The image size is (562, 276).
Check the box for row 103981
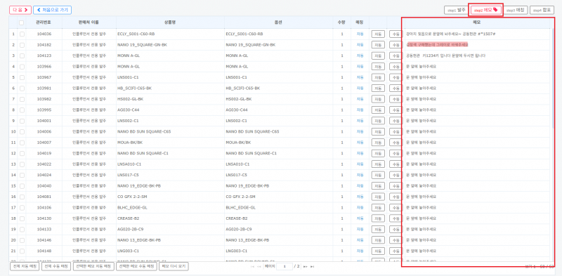coord(22,88)
